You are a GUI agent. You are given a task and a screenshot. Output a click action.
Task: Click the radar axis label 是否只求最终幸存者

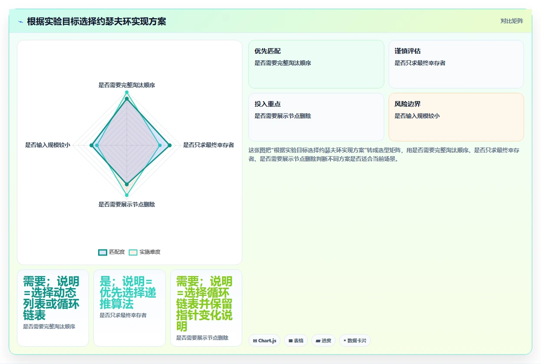[208, 145]
